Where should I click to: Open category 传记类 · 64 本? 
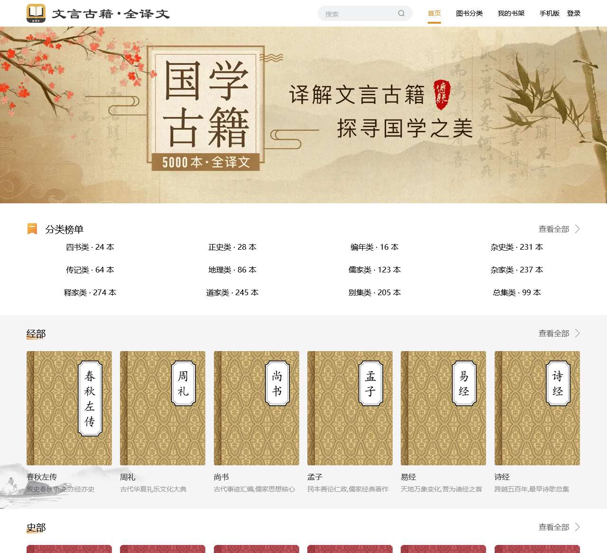pyautogui.click(x=90, y=270)
